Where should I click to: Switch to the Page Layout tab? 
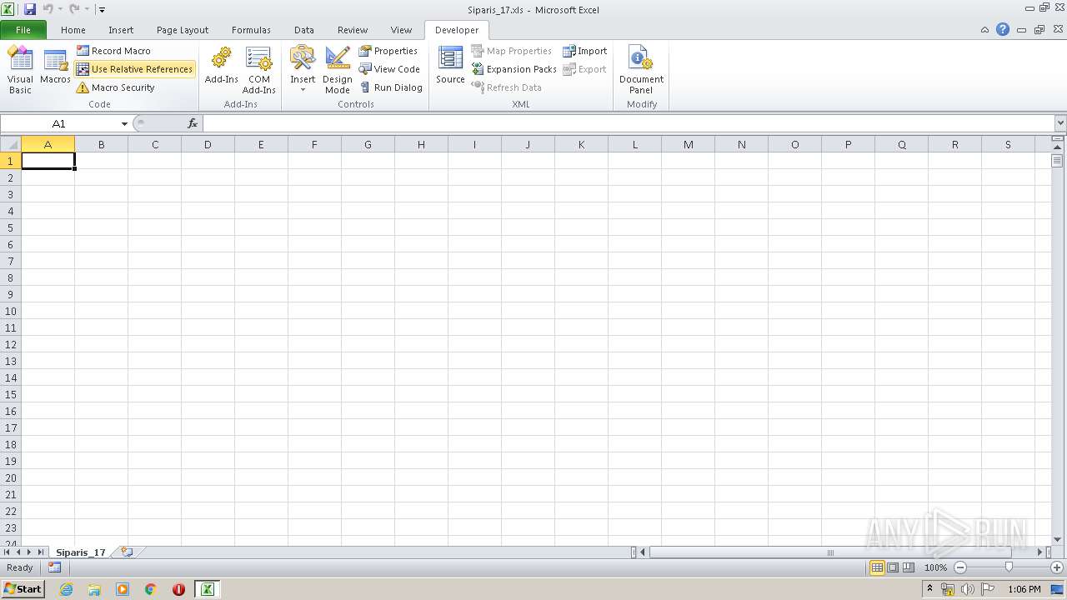click(183, 30)
